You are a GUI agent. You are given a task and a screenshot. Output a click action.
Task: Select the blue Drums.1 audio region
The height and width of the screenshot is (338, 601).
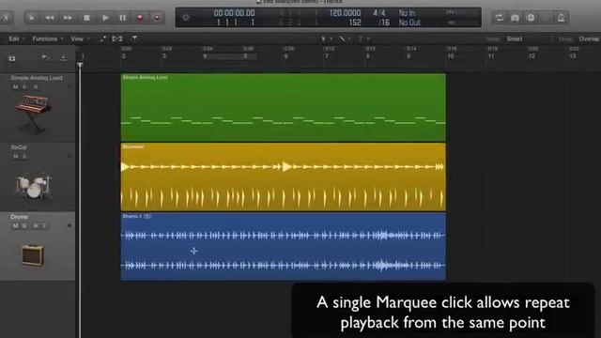pos(284,246)
